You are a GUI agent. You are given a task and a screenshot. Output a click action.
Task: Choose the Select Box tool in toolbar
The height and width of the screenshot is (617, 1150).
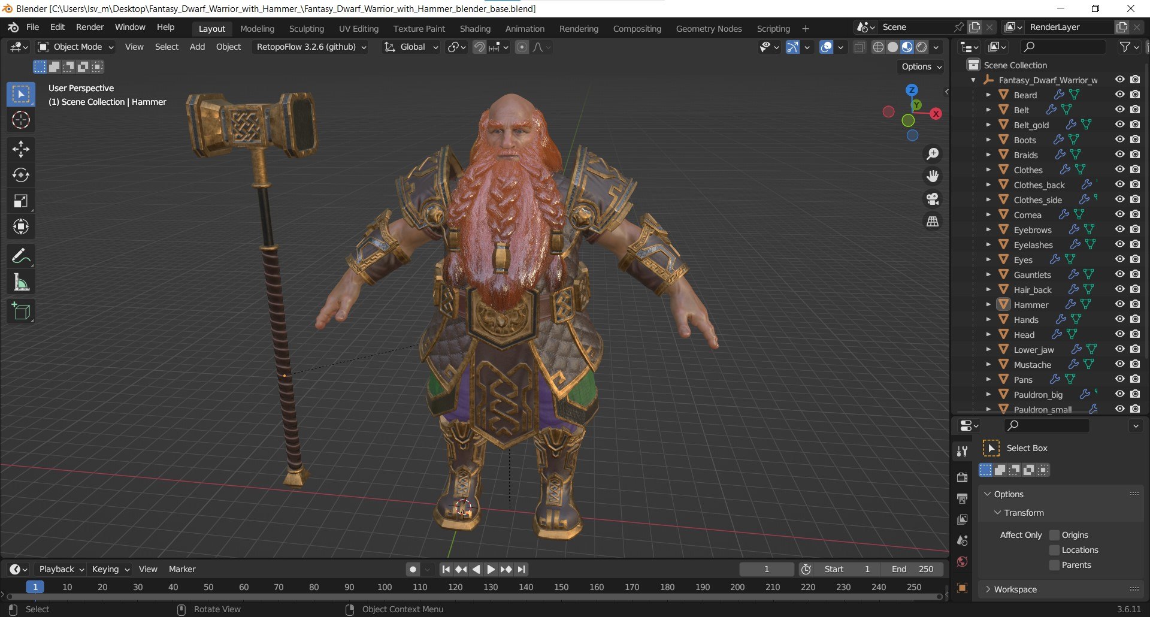(21, 95)
